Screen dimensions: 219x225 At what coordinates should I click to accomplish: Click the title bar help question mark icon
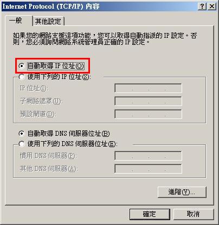click(x=202, y=6)
